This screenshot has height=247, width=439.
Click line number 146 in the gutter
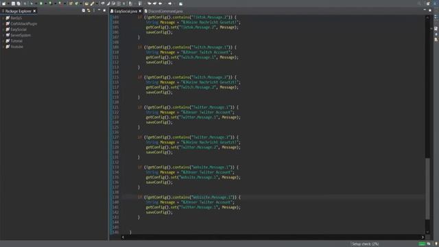[115, 232]
